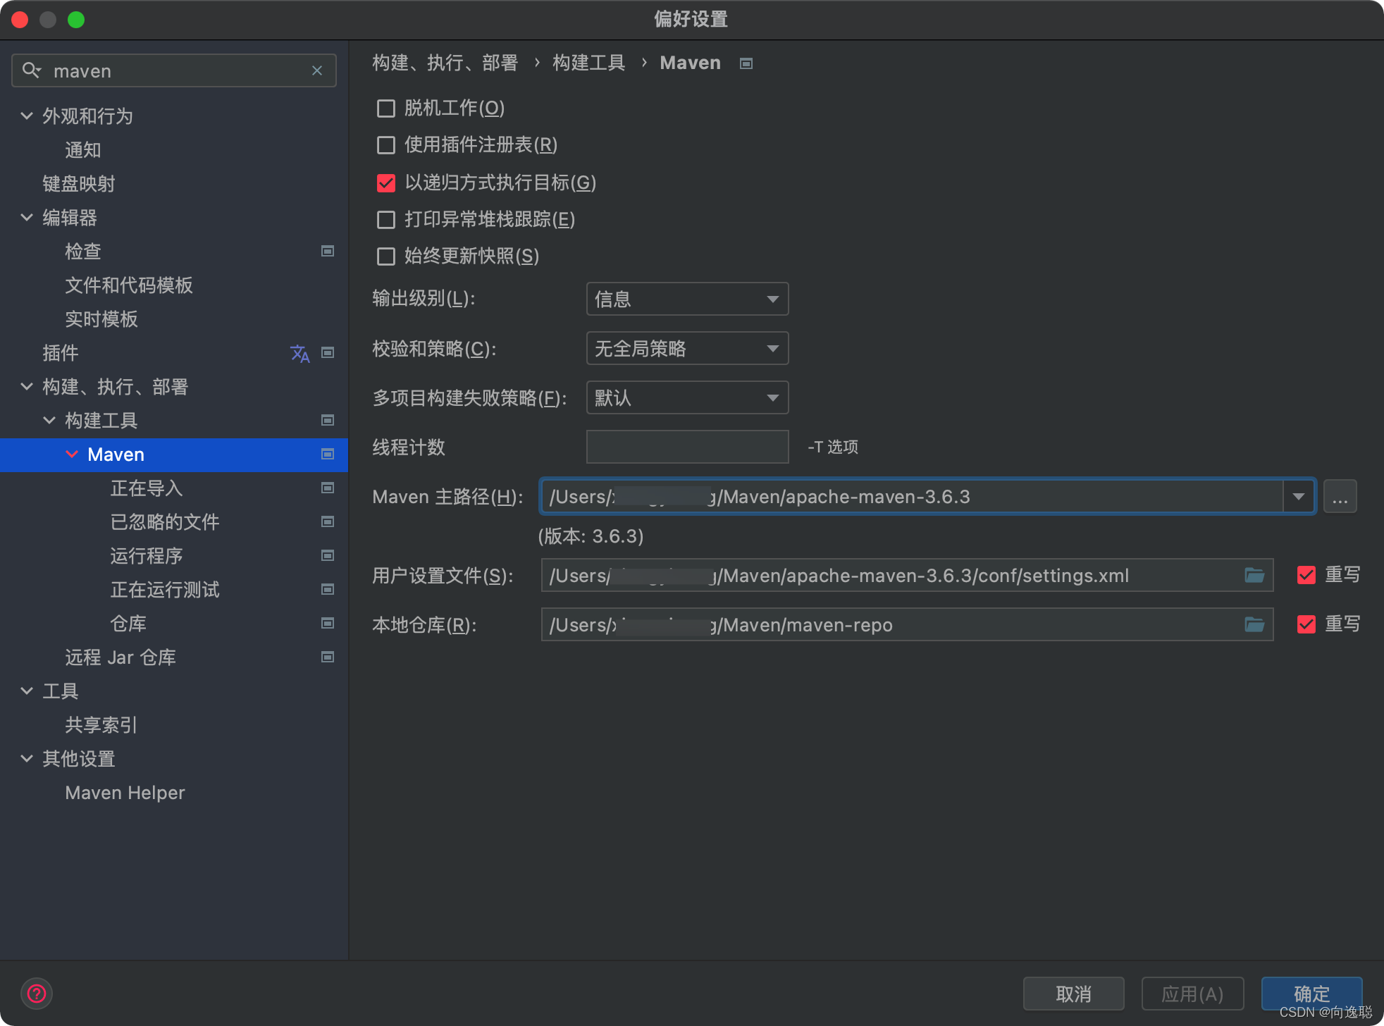Focus the settings search field
This screenshot has width=1384, height=1026.
coord(174,70)
